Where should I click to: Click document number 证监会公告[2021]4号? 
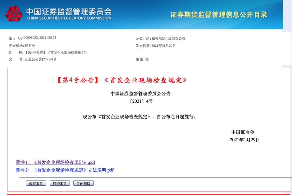[x=40, y=59]
